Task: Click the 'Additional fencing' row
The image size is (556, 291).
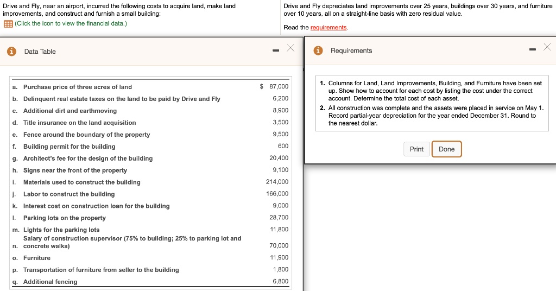Action: tap(50, 282)
